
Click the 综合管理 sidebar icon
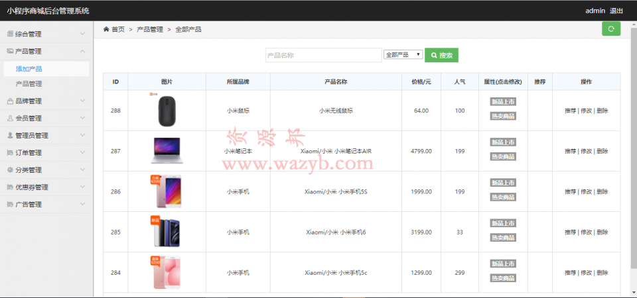(x=10, y=34)
